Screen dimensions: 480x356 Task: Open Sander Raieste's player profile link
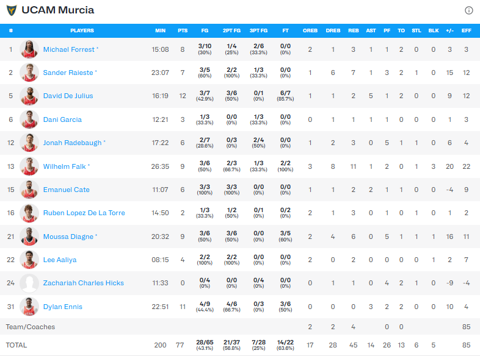click(68, 73)
